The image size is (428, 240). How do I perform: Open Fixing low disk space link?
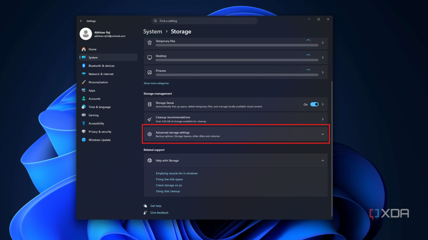coord(169,179)
